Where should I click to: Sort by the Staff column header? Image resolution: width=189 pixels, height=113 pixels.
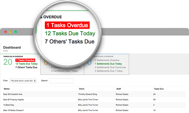pyautogui.click(x=119, y=89)
